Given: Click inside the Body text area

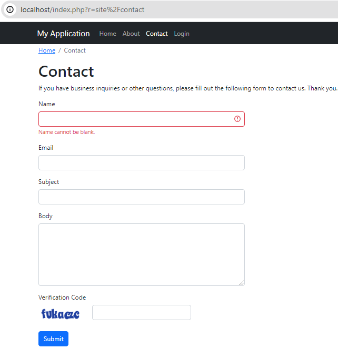Looking at the screenshot, I should (142, 254).
